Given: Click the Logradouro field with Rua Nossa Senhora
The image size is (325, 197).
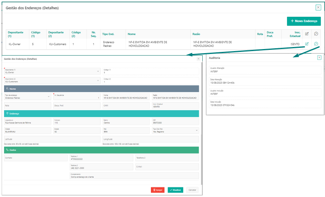Looking at the screenshot, I should pos(28,121).
